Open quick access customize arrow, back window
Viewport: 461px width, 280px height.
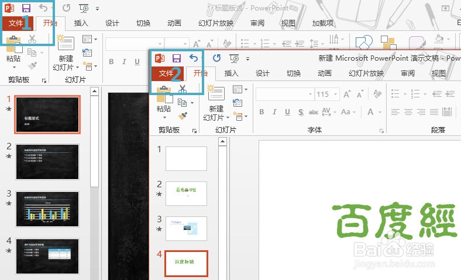(97, 9)
